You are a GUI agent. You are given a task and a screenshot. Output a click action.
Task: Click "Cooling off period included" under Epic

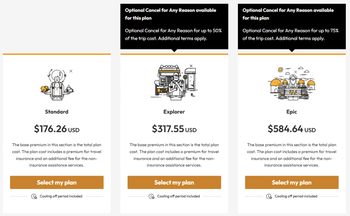[296, 196]
